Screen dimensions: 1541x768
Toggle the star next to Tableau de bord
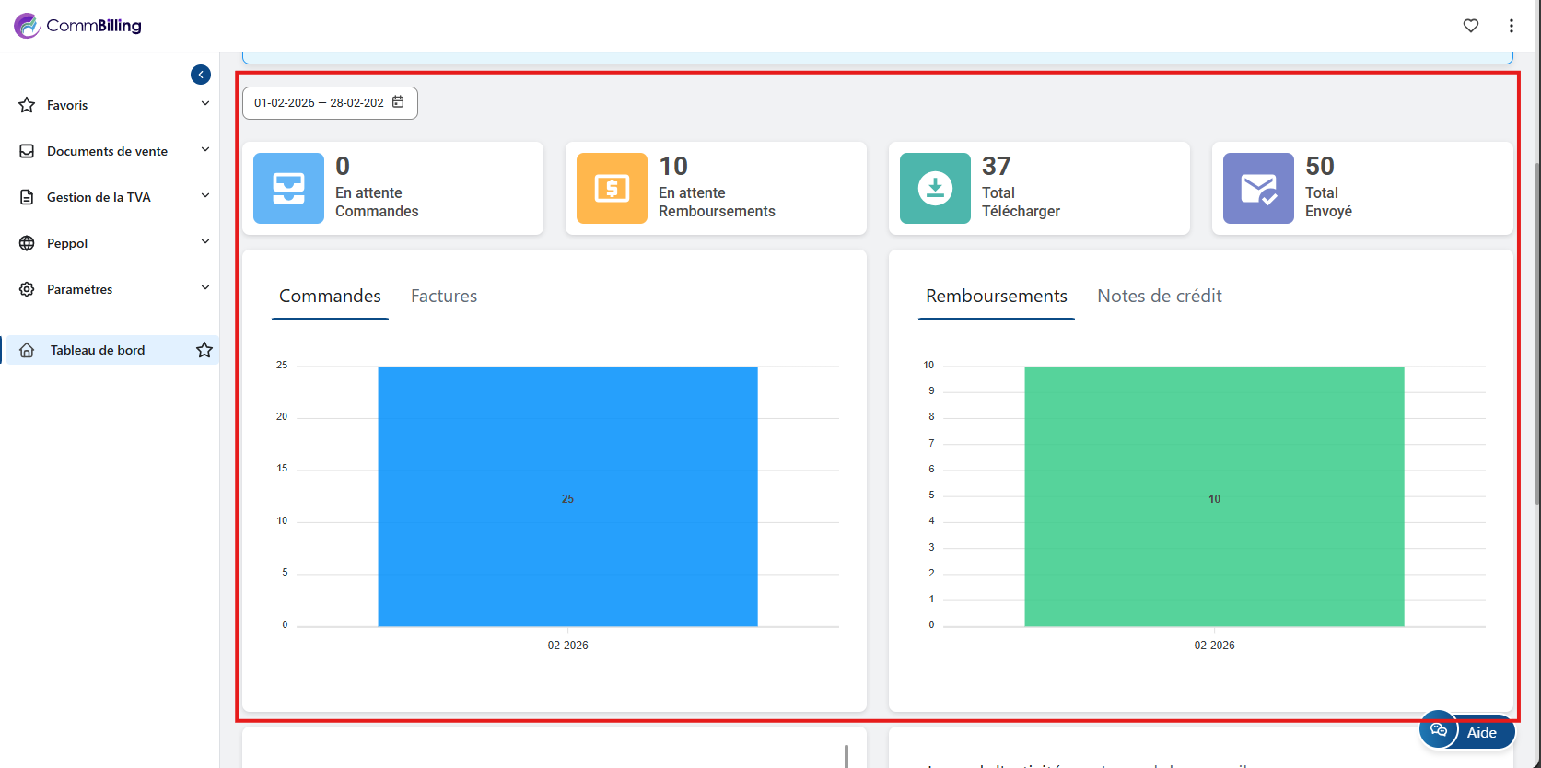click(204, 350)
